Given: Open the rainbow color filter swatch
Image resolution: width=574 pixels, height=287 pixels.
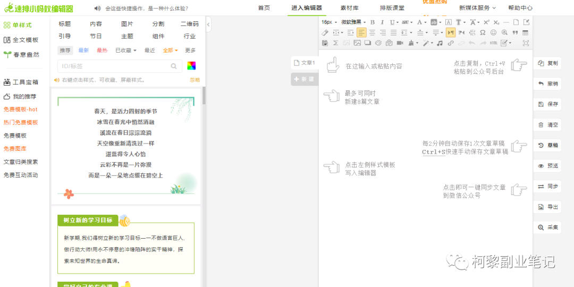Looking at the screenshot, I should point(191,66).
